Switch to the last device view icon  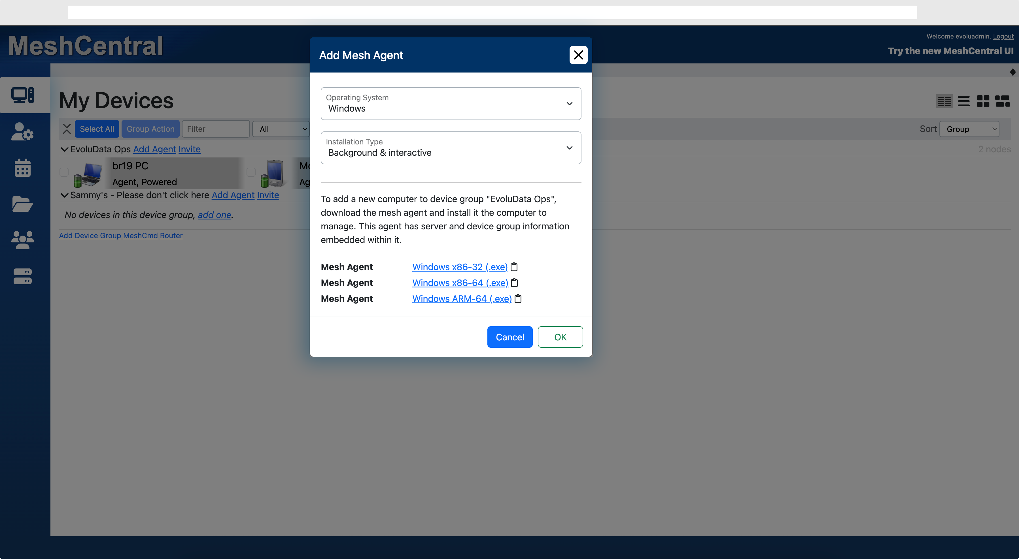(1003, 101)
